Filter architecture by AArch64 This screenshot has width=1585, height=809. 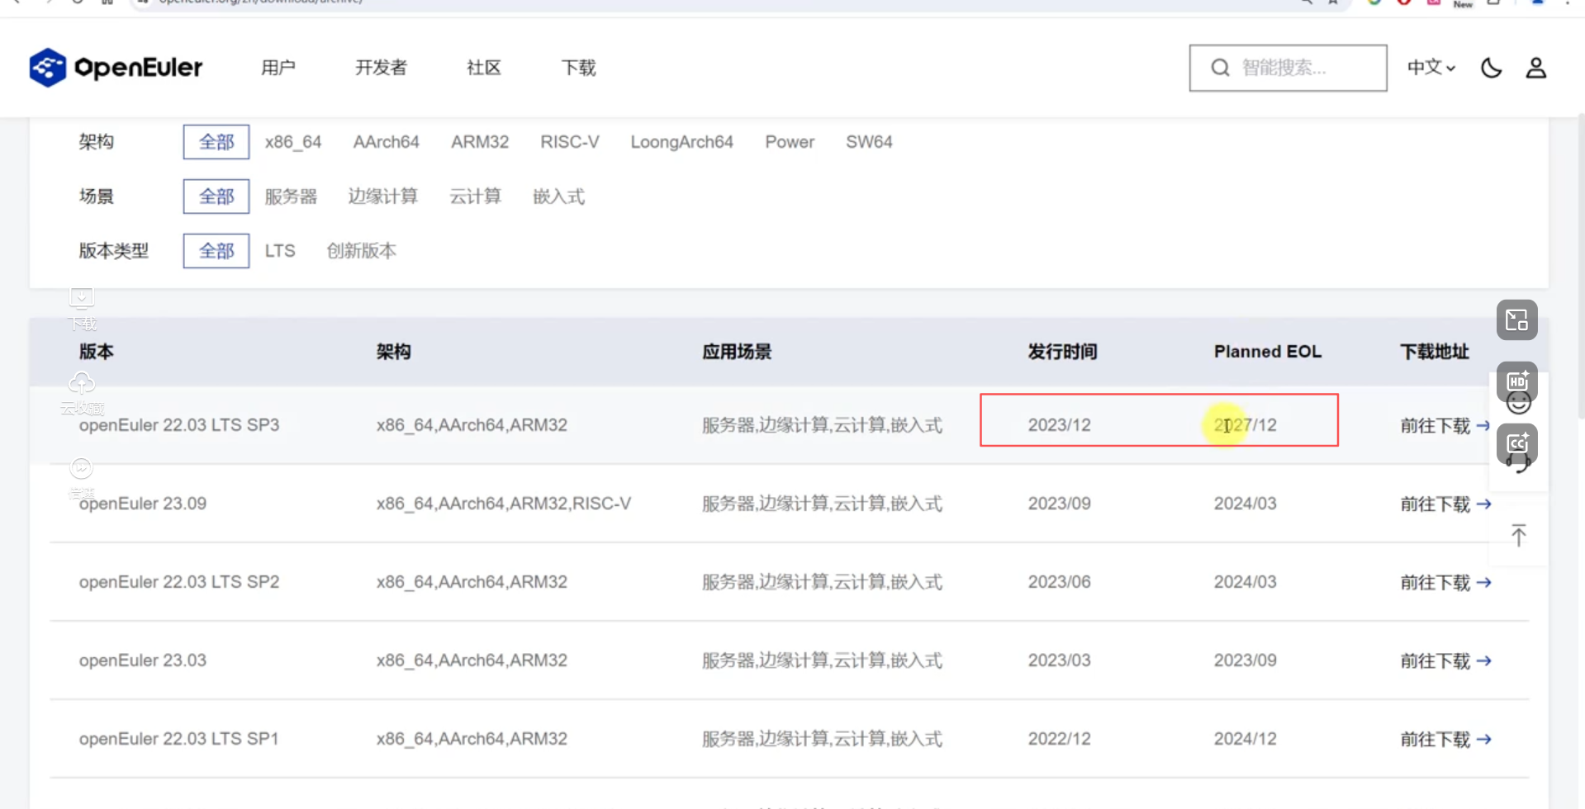(387, 142)
